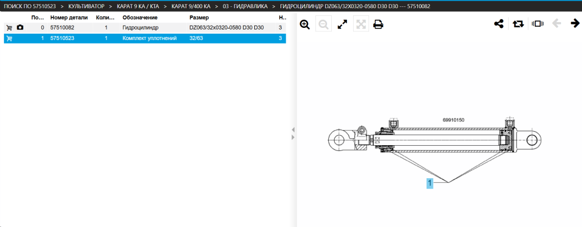This screenshot has height=227, width=582.
Task: Click the disabled zoom out magnifier
Action: 323,24
